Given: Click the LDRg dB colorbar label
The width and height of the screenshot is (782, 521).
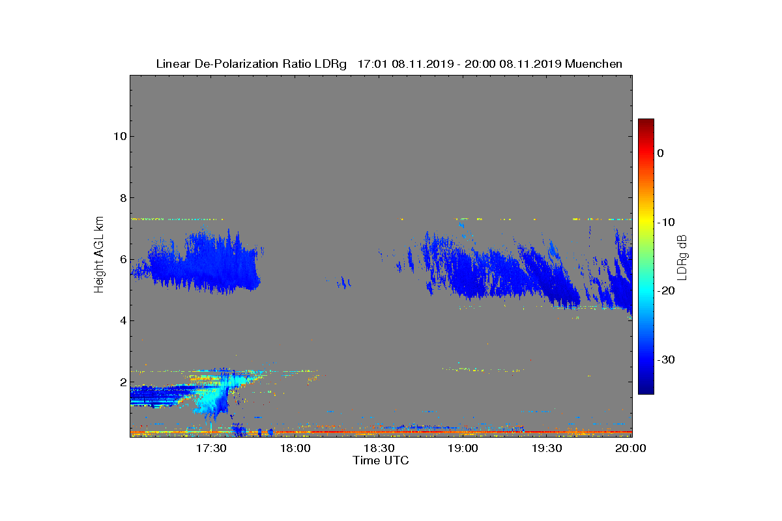Looking at the screenshot, I should [x=682, y=257].
